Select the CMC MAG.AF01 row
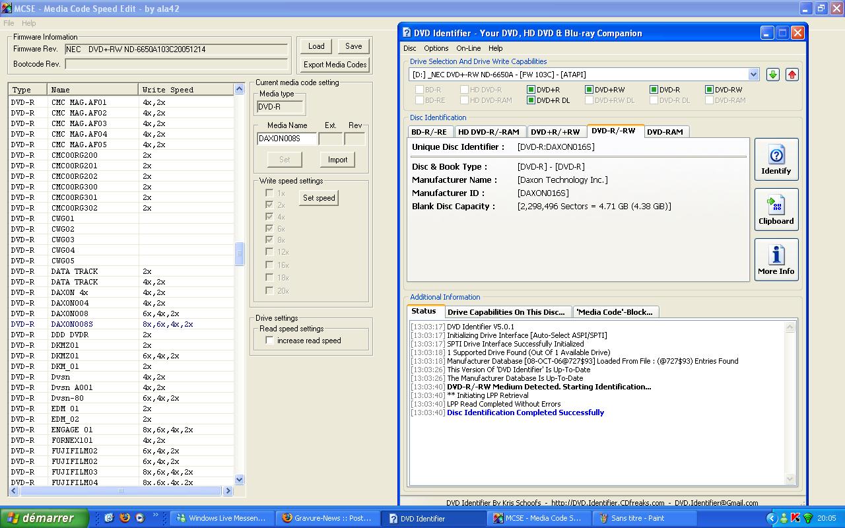Viewport: 845px width, 528px height. pos(121,102)
